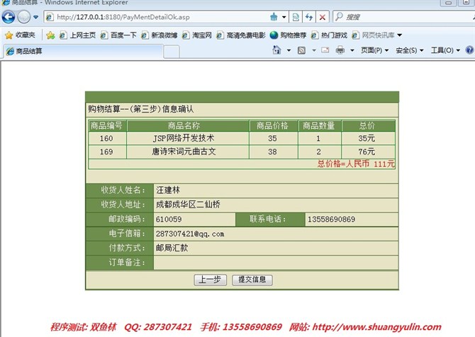Click the Print toolbar icon
The height and width of the screenshot is (337, 475).
(x=340, y=50)
